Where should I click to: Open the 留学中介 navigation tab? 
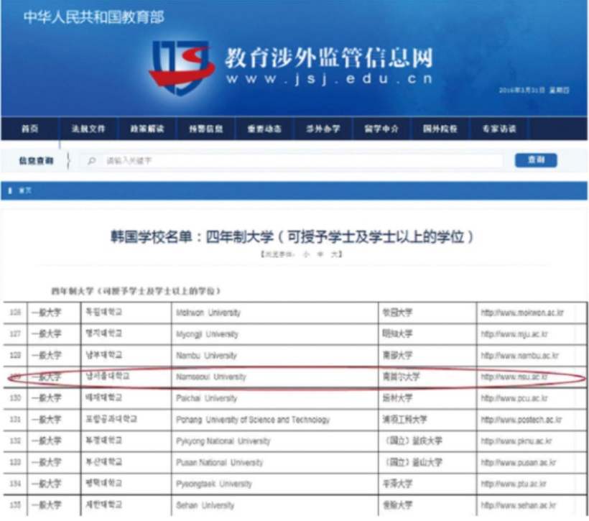(x=381, y=129)
